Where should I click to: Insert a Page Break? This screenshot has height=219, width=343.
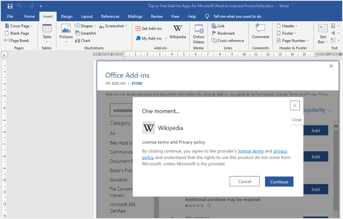(x=17, y=41)
